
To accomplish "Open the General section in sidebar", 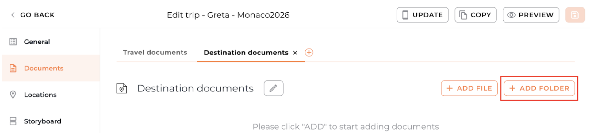I will coord(37,42).
